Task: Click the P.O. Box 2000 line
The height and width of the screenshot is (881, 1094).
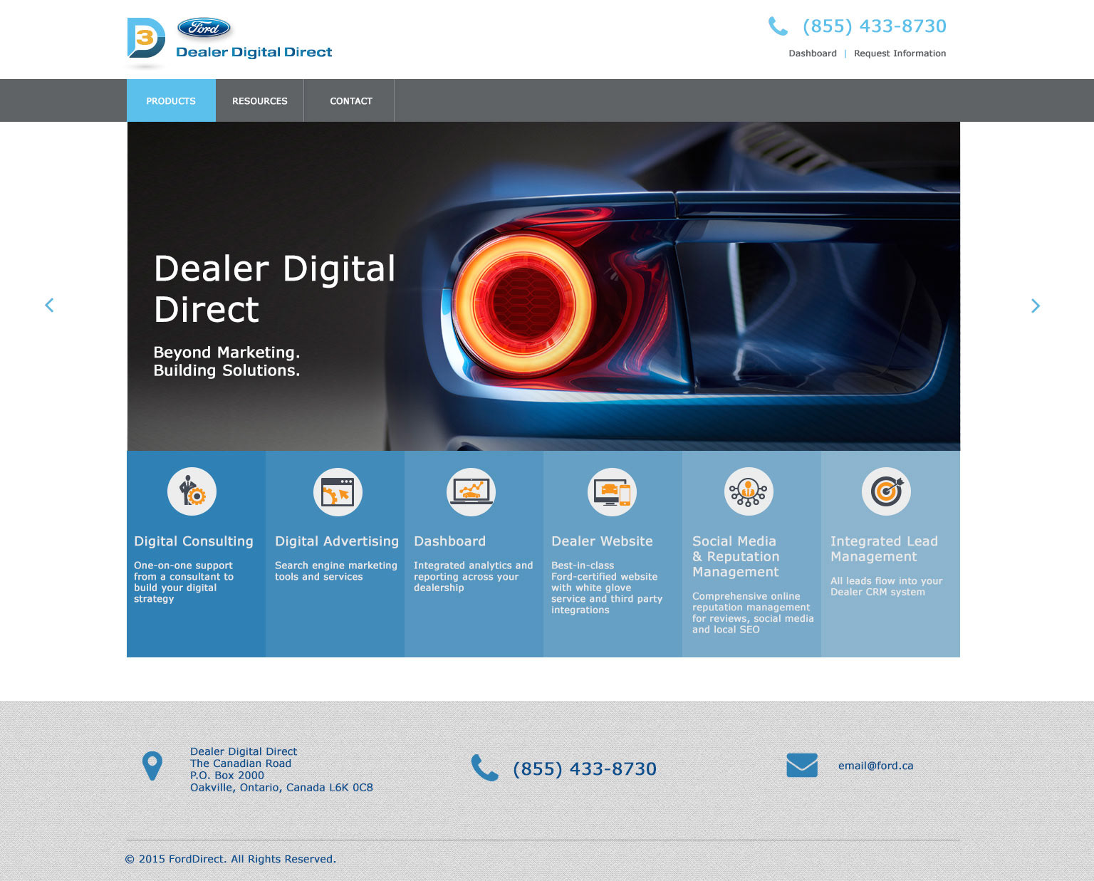Action: pos(227,776)
